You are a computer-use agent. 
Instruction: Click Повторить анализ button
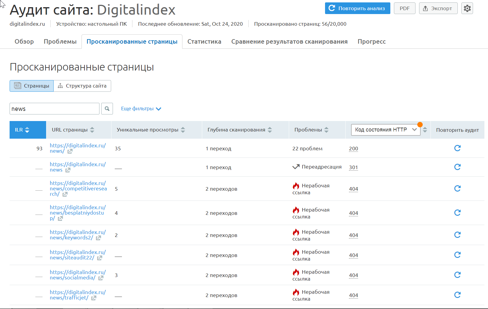coord(357,8)
